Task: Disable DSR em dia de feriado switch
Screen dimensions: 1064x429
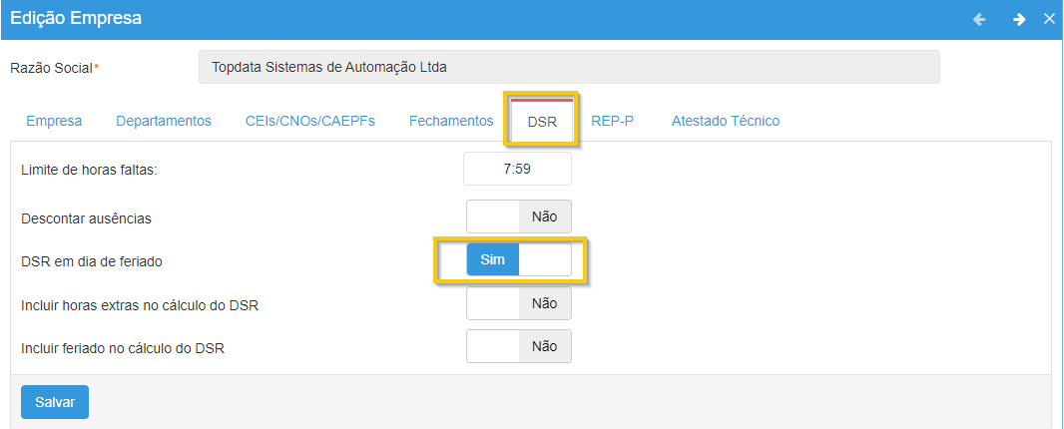Action: pyautogui.click(x=519, y=260)
